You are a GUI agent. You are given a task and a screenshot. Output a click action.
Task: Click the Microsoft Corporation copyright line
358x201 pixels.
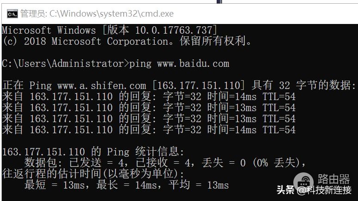126,41
